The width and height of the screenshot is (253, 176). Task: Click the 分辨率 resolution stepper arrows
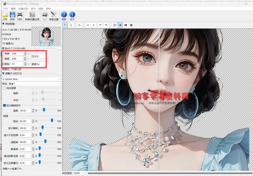pos(25,64)
